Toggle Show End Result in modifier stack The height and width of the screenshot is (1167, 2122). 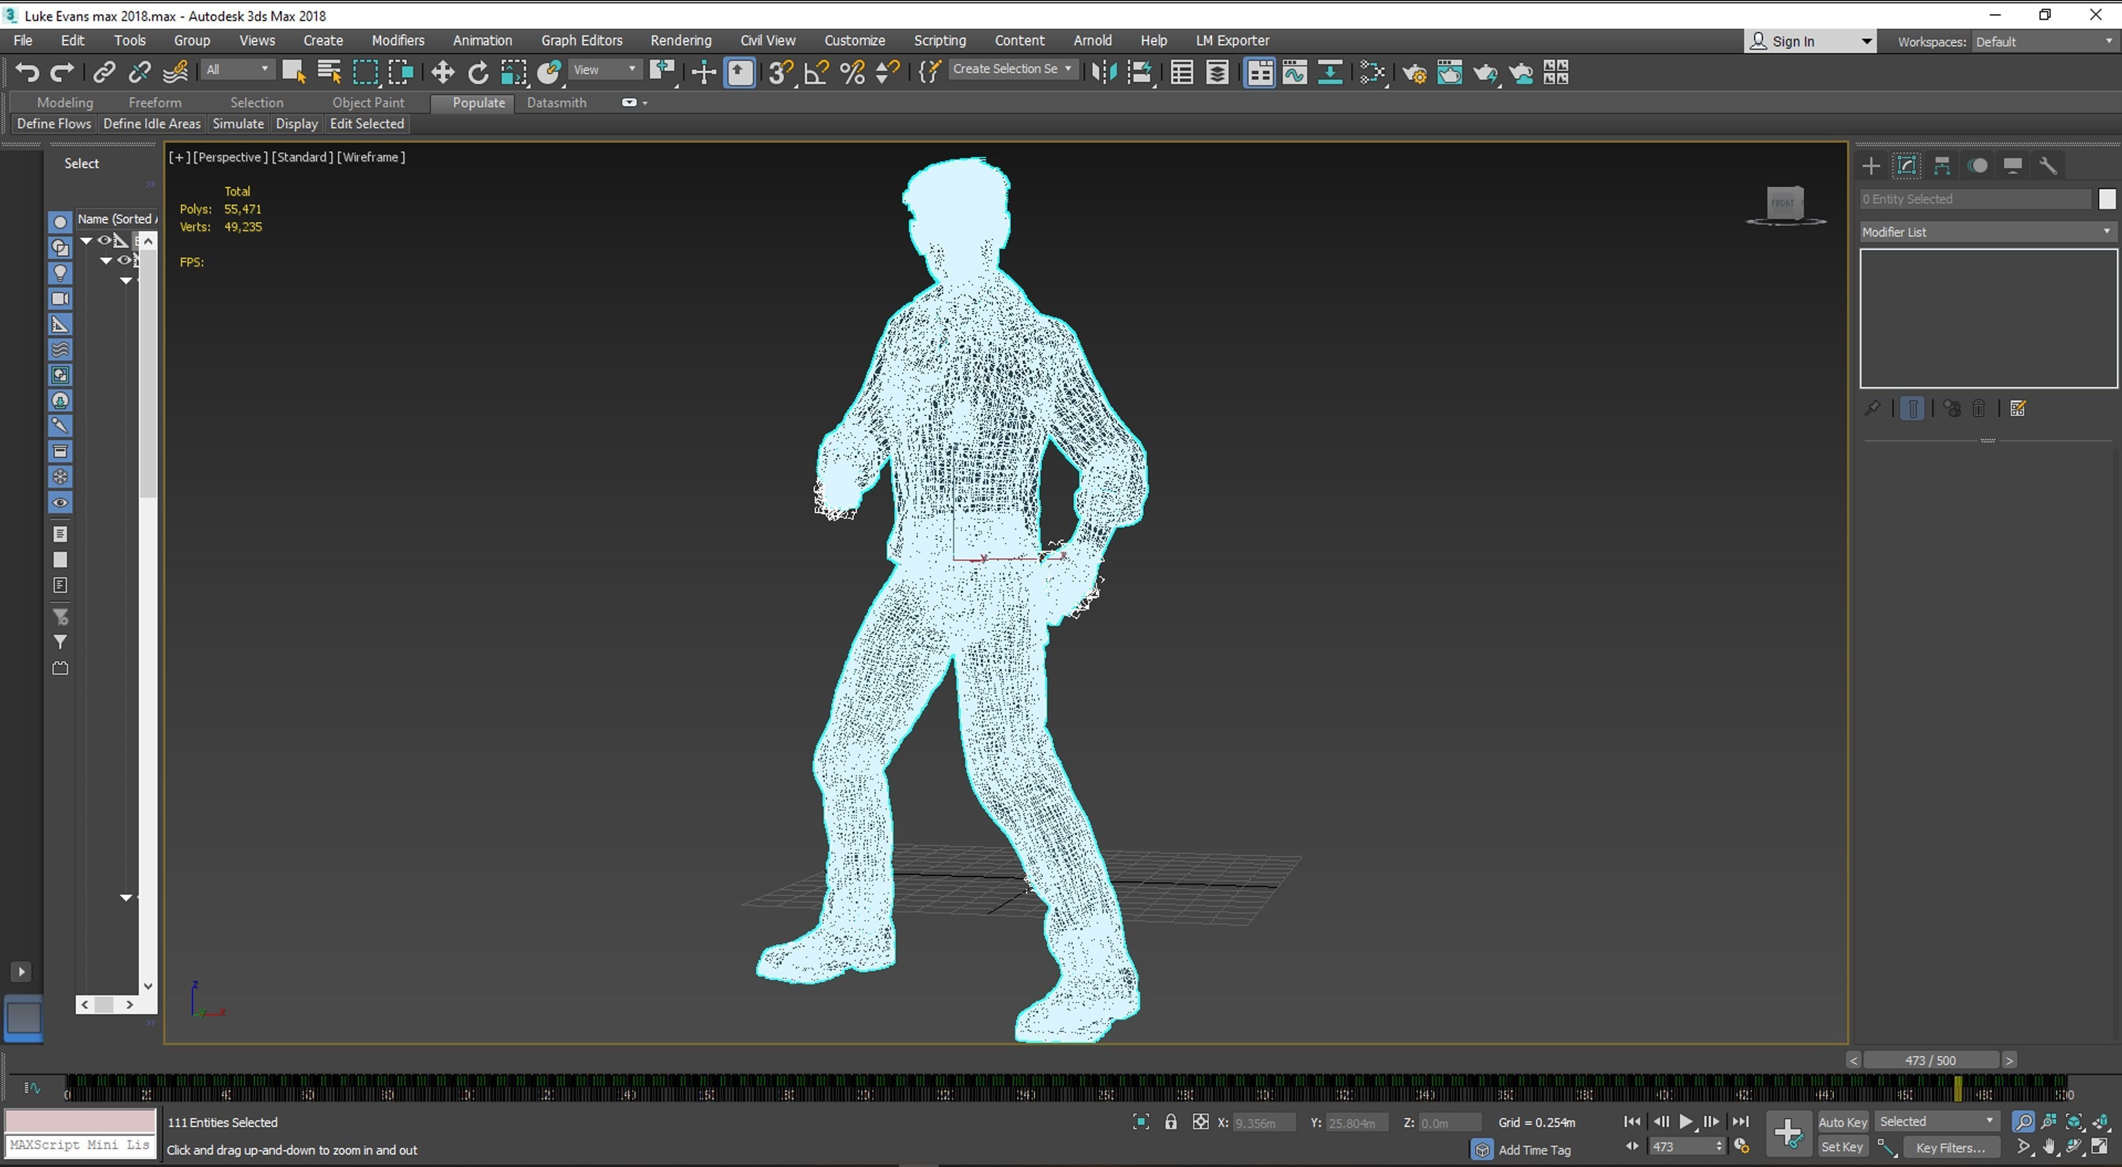[1913, 408]
